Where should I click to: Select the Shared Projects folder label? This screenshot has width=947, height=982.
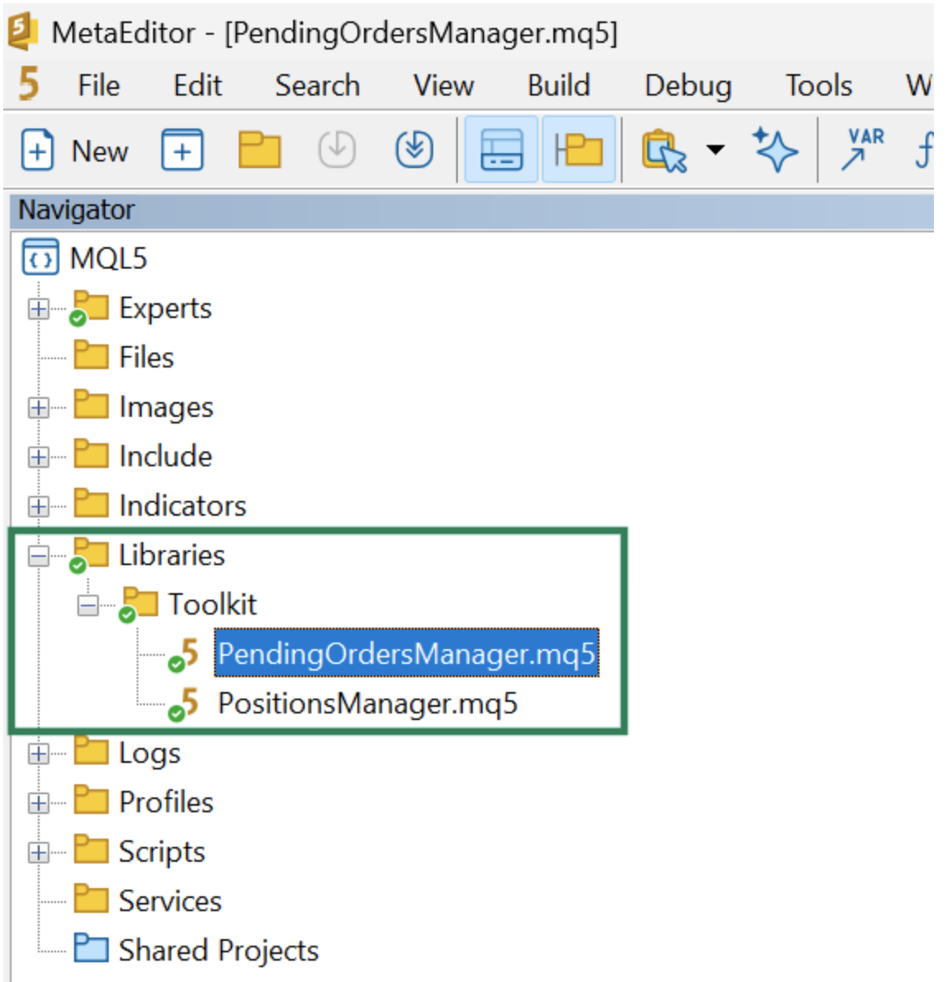pos(218,951)
